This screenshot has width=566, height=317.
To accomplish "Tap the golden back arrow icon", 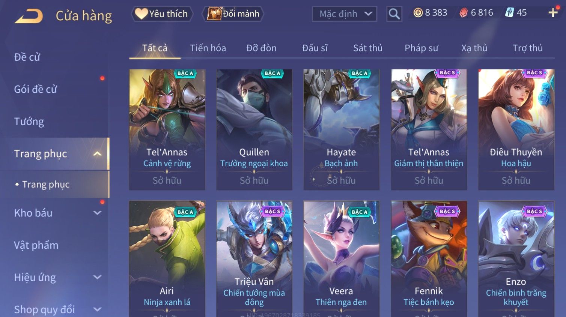I will [29, 16].
